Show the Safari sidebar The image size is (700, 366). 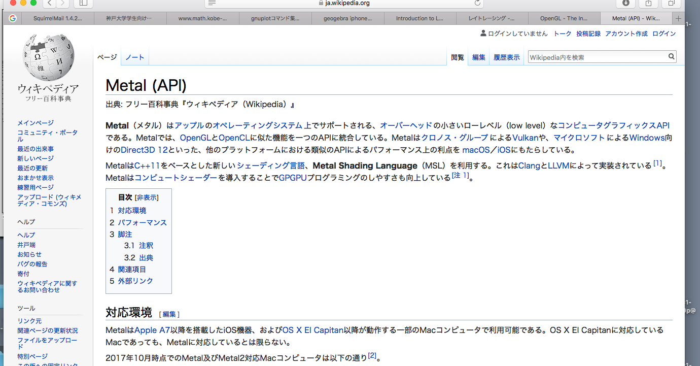point(83,3)
